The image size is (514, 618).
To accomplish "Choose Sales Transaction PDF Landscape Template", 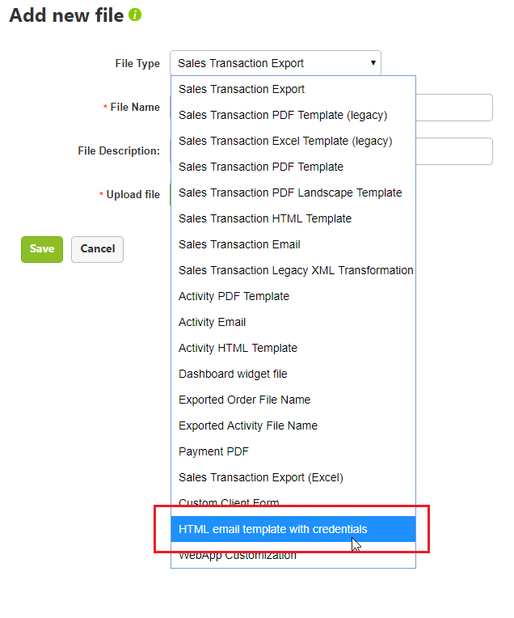I will pos(289,193).
